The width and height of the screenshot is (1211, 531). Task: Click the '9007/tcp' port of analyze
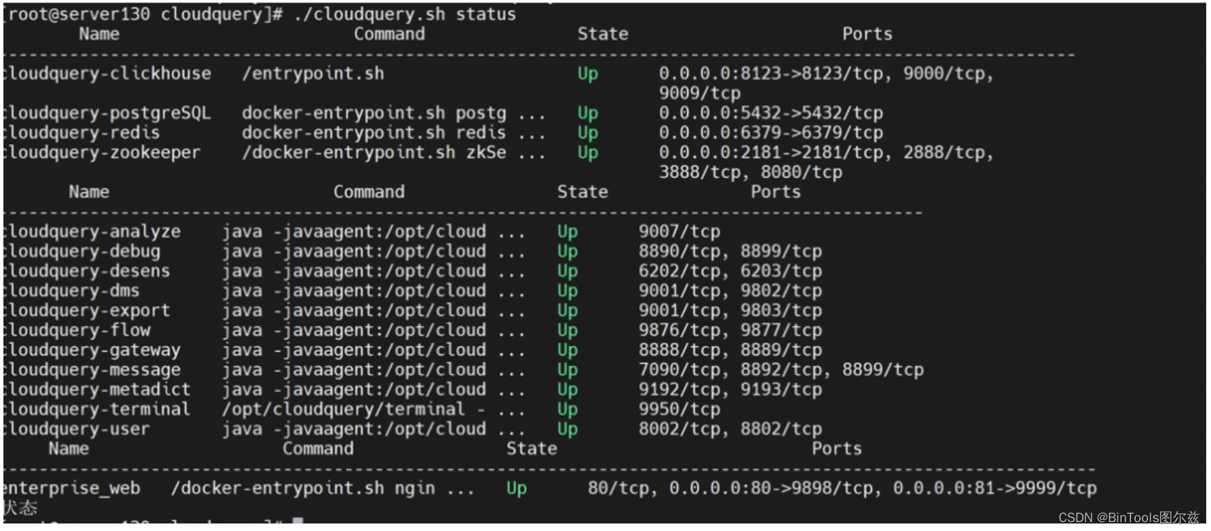[x=679, y=232]
